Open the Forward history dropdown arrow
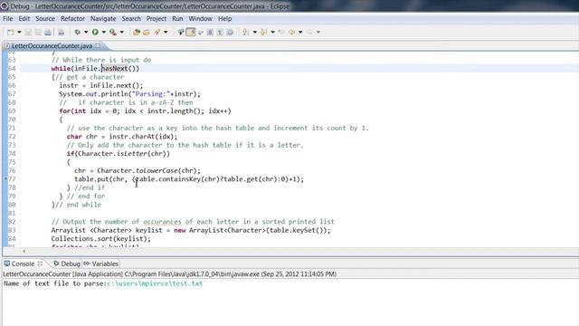Image resolution: width=579 pixels, height=326 pixels. (x=318, y=33)
